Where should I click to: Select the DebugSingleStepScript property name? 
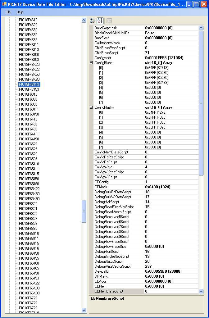coord(112,257)
